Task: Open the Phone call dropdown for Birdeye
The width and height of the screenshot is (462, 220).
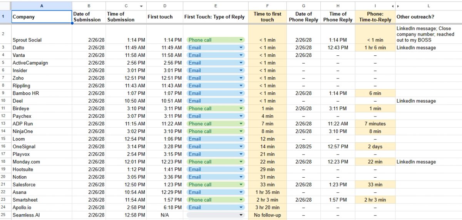Action: point(241,108)
